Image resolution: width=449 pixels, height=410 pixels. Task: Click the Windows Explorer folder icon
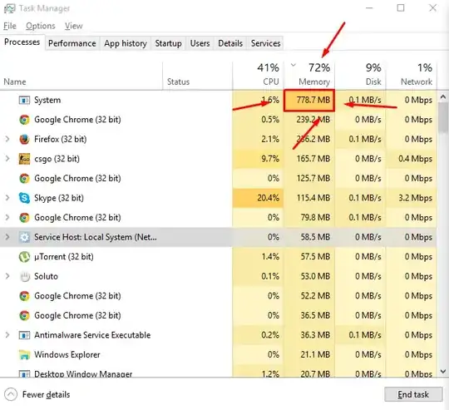click(24, 355)
